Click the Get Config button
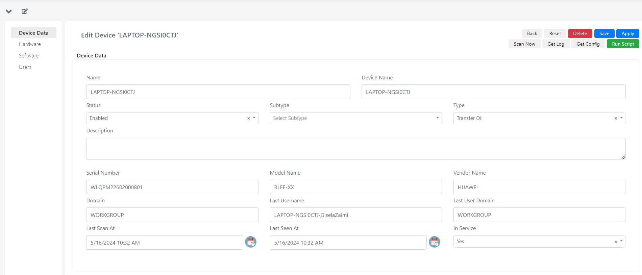Viewport: 642px width, 275px height. click(588, 44)
